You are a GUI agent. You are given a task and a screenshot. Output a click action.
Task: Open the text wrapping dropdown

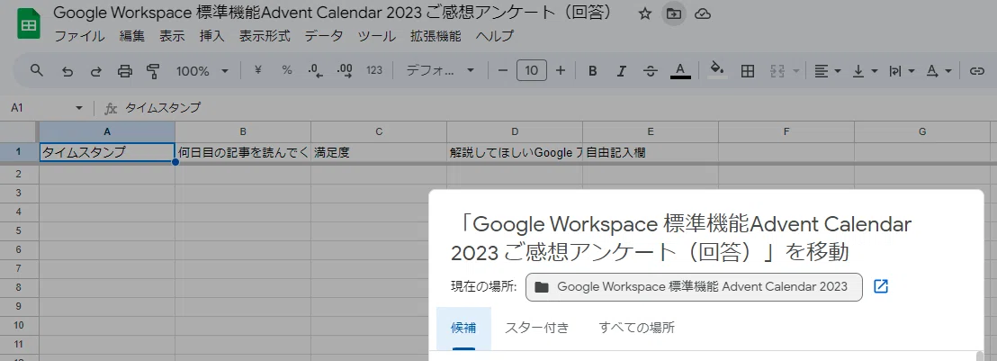pyautogui.click(x=902, y=71)
